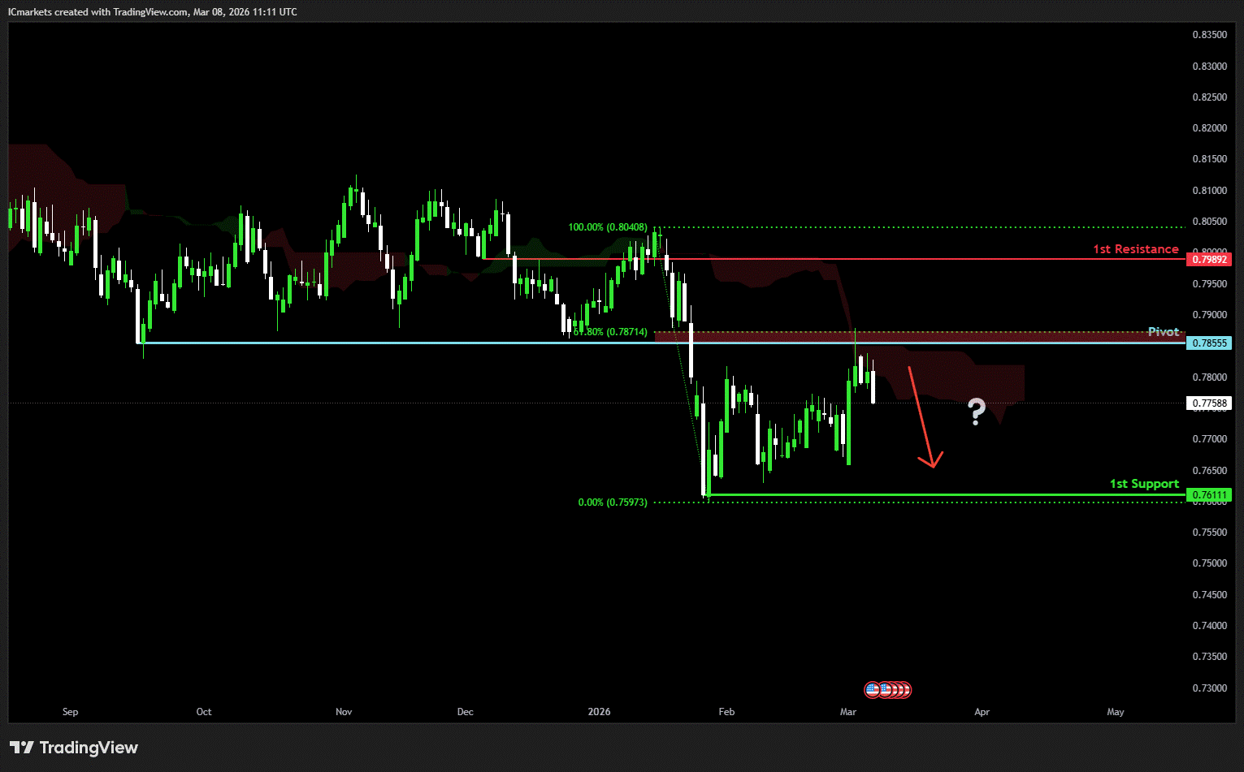1244x772 pixels.
Task: Click the 100.00% (0.80408) Fibonacci label
Action: click(608, 227)
